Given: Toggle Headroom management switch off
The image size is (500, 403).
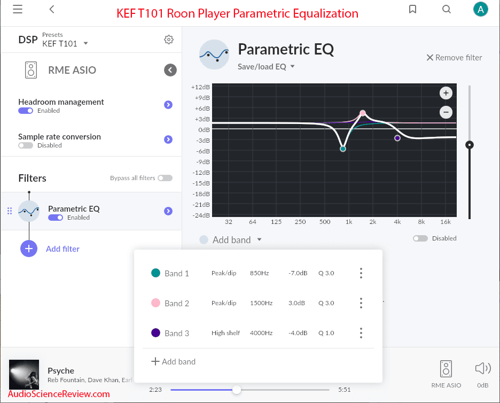Looking at the screenshot, I should [26, 111].
